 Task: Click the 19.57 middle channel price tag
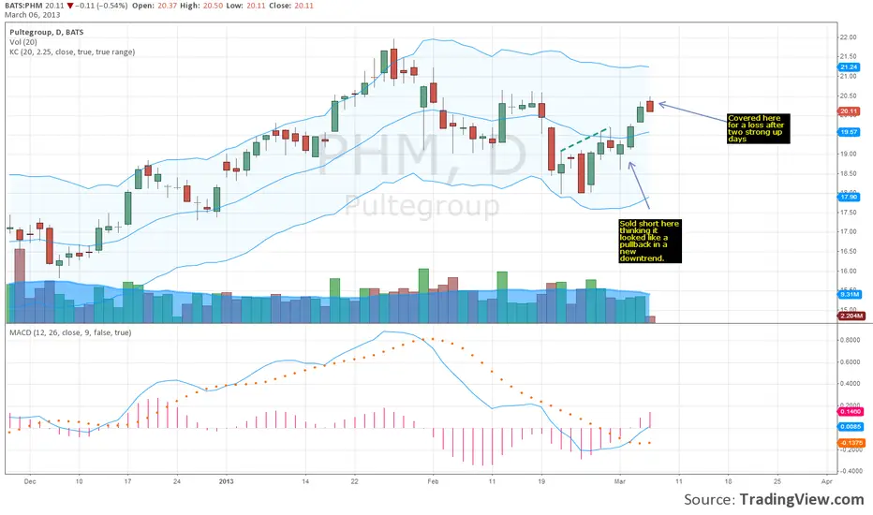(x=849, y=132)
